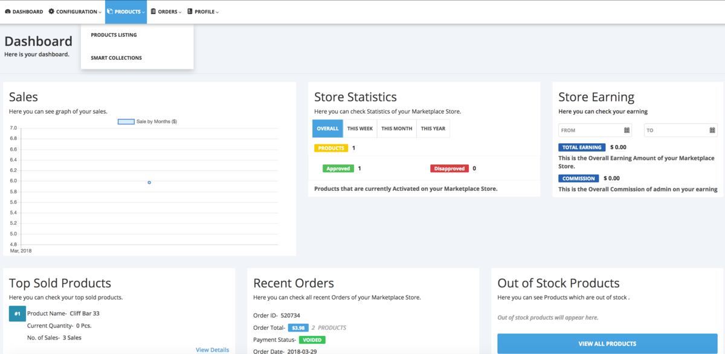The width and height of the screenshot is (725, 354).
Task: Click the Out of Stock Products heading
Action: [x=558, y=283]
